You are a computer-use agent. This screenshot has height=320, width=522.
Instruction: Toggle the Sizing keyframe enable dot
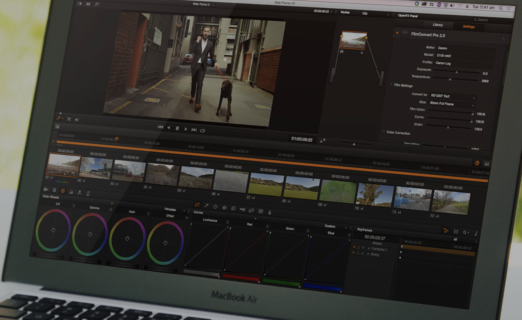(353, 252)
